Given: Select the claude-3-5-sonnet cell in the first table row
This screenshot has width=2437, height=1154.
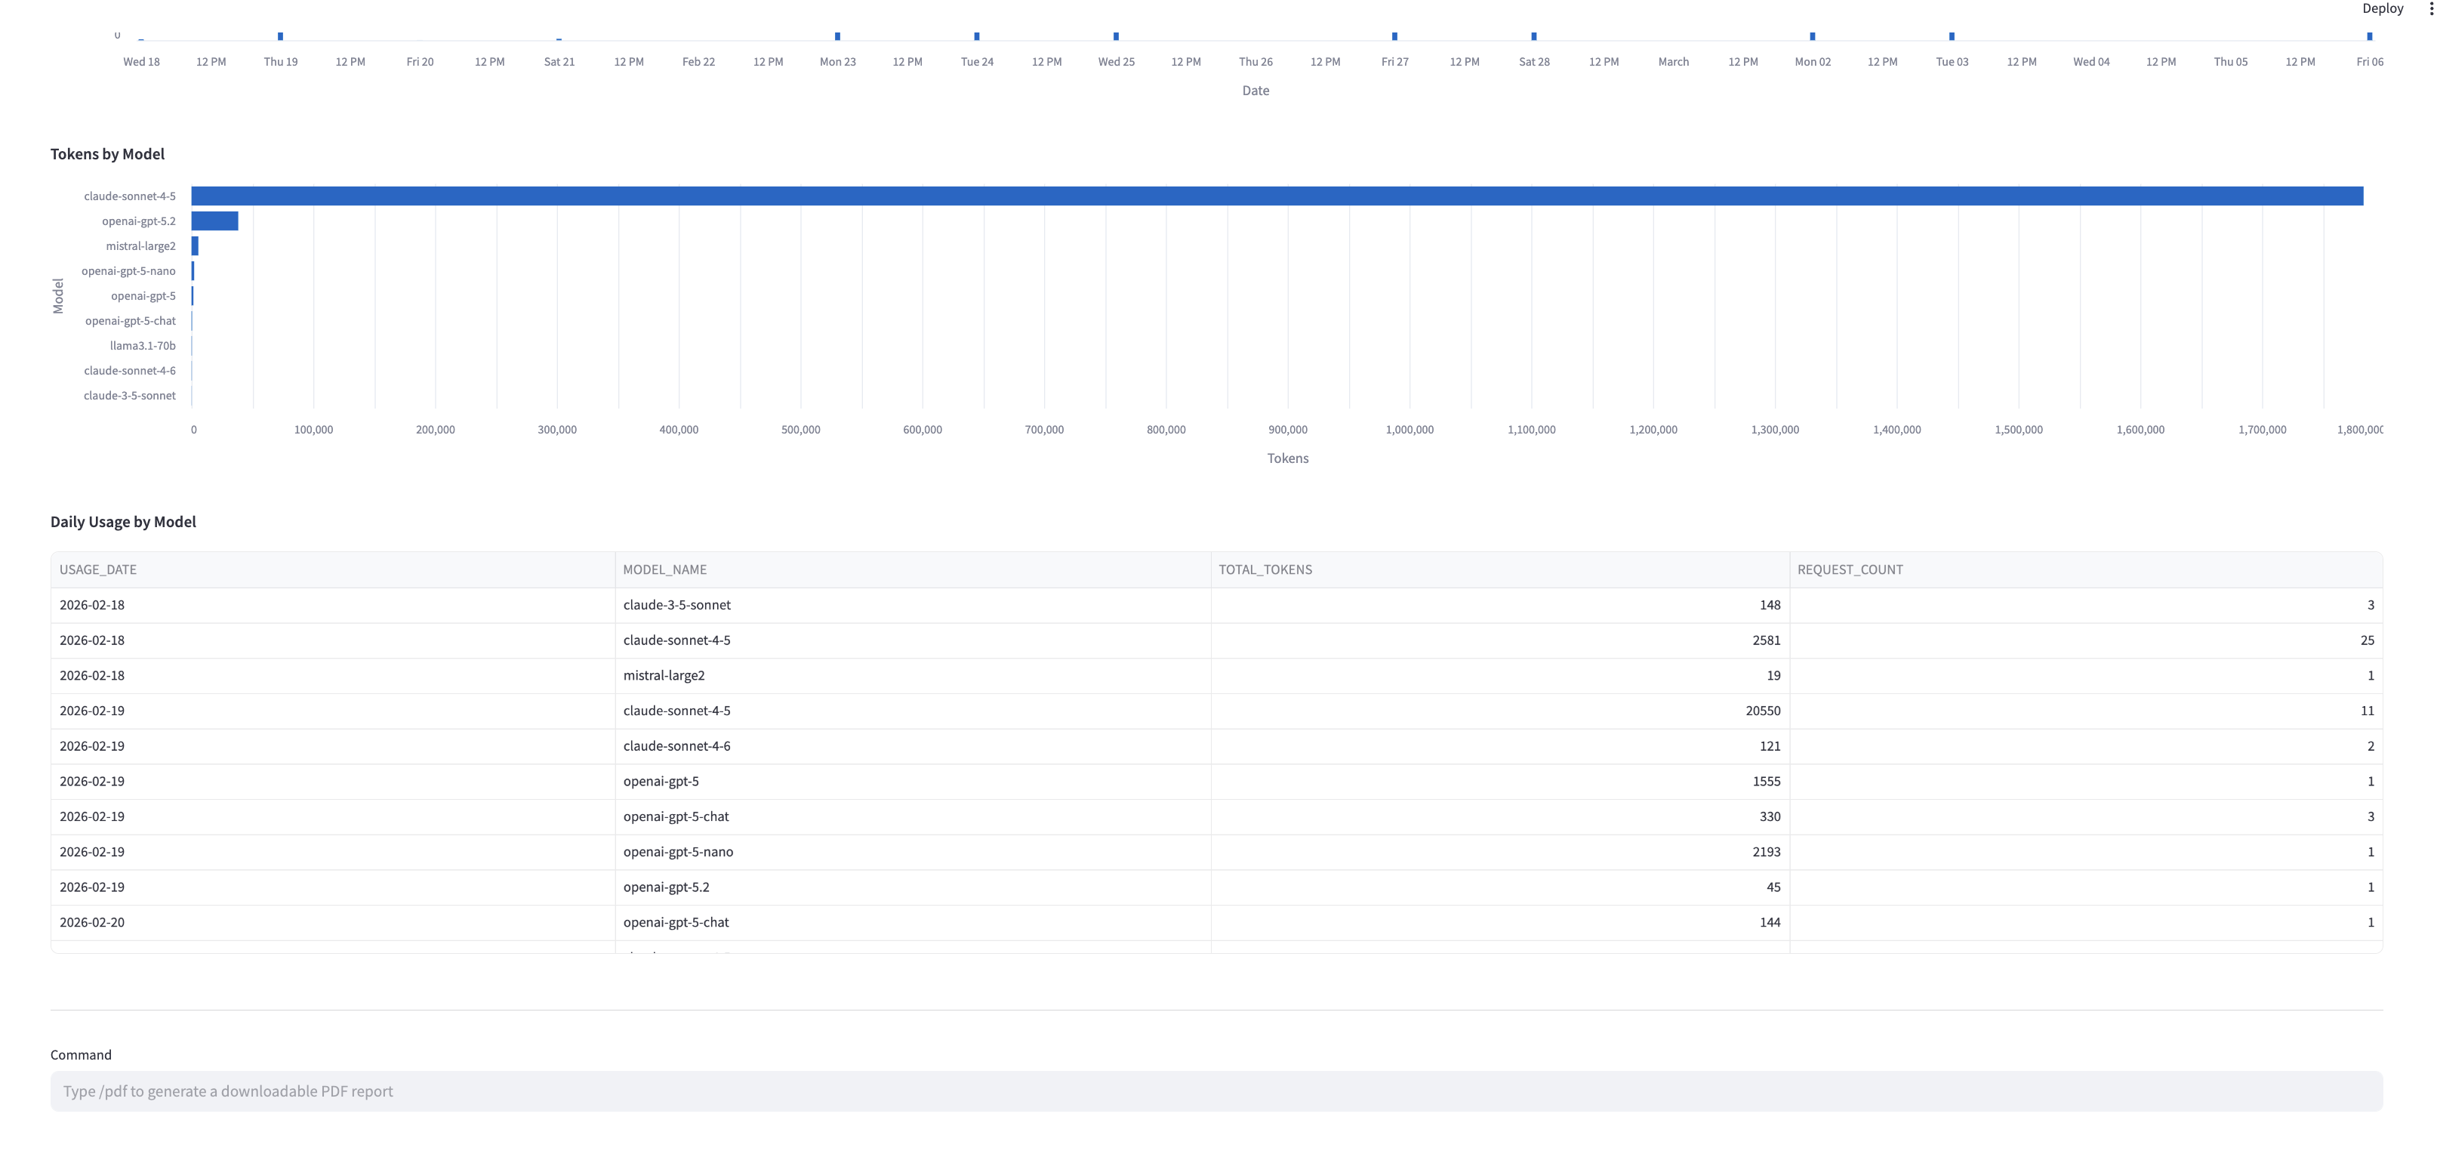Looking at the screenshot, I should tap(677, 605).
